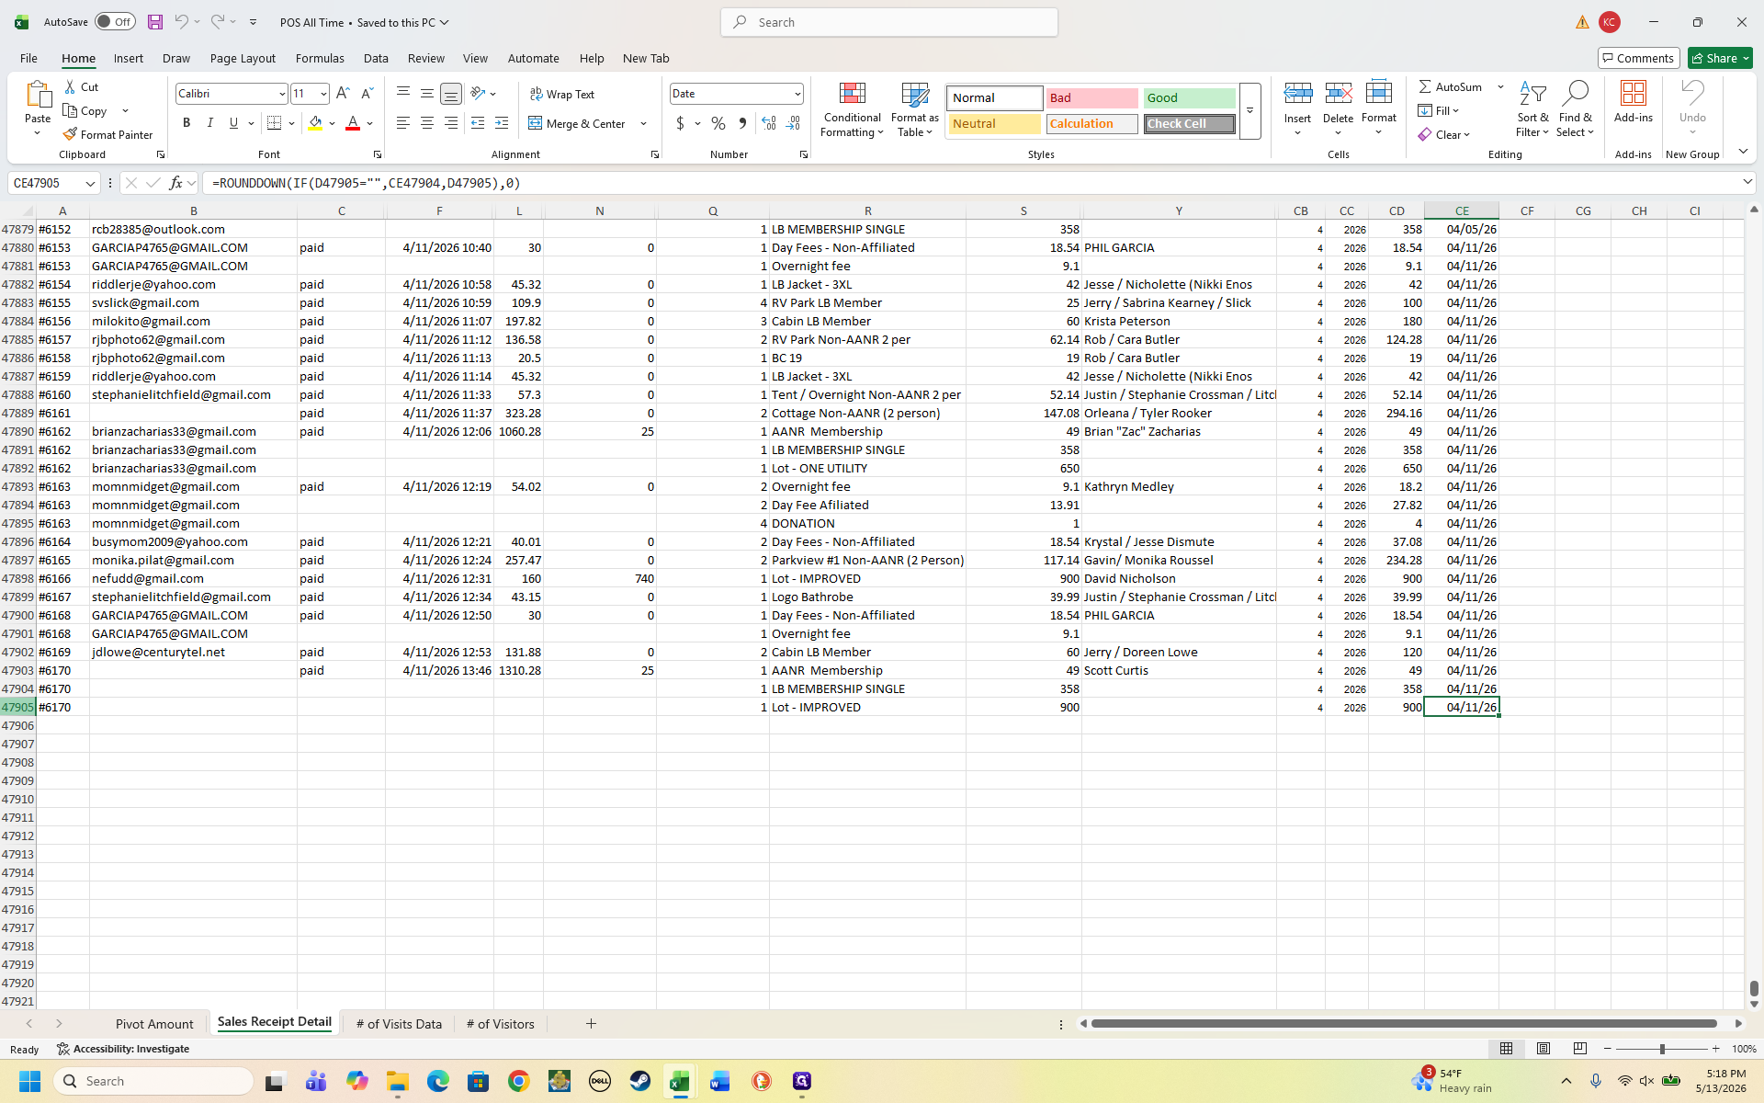Click the Insert Function fx icon
The width and height of the screenshot is (1764, 1103).
(x=175, y=183)
